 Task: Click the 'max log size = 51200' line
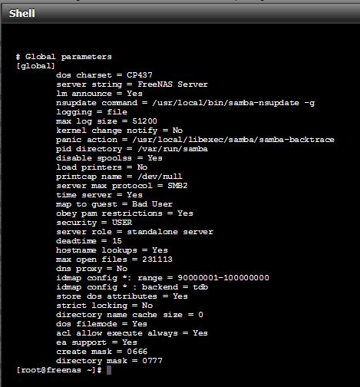107,121
